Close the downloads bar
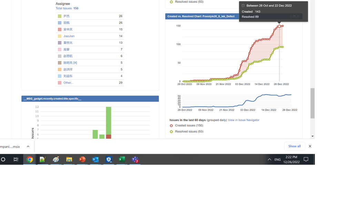Viewport: 344px width, 215px height. coord(310,146)
